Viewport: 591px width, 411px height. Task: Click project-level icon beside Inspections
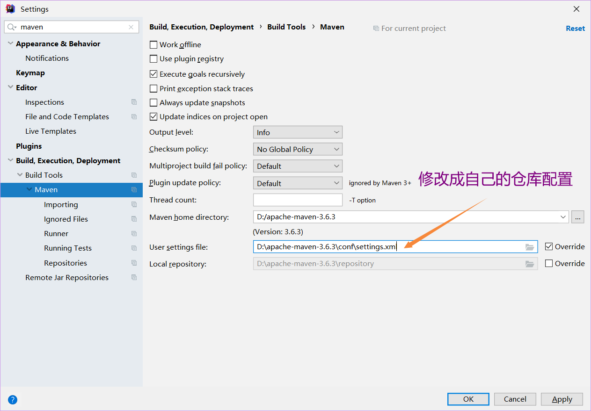134,102
